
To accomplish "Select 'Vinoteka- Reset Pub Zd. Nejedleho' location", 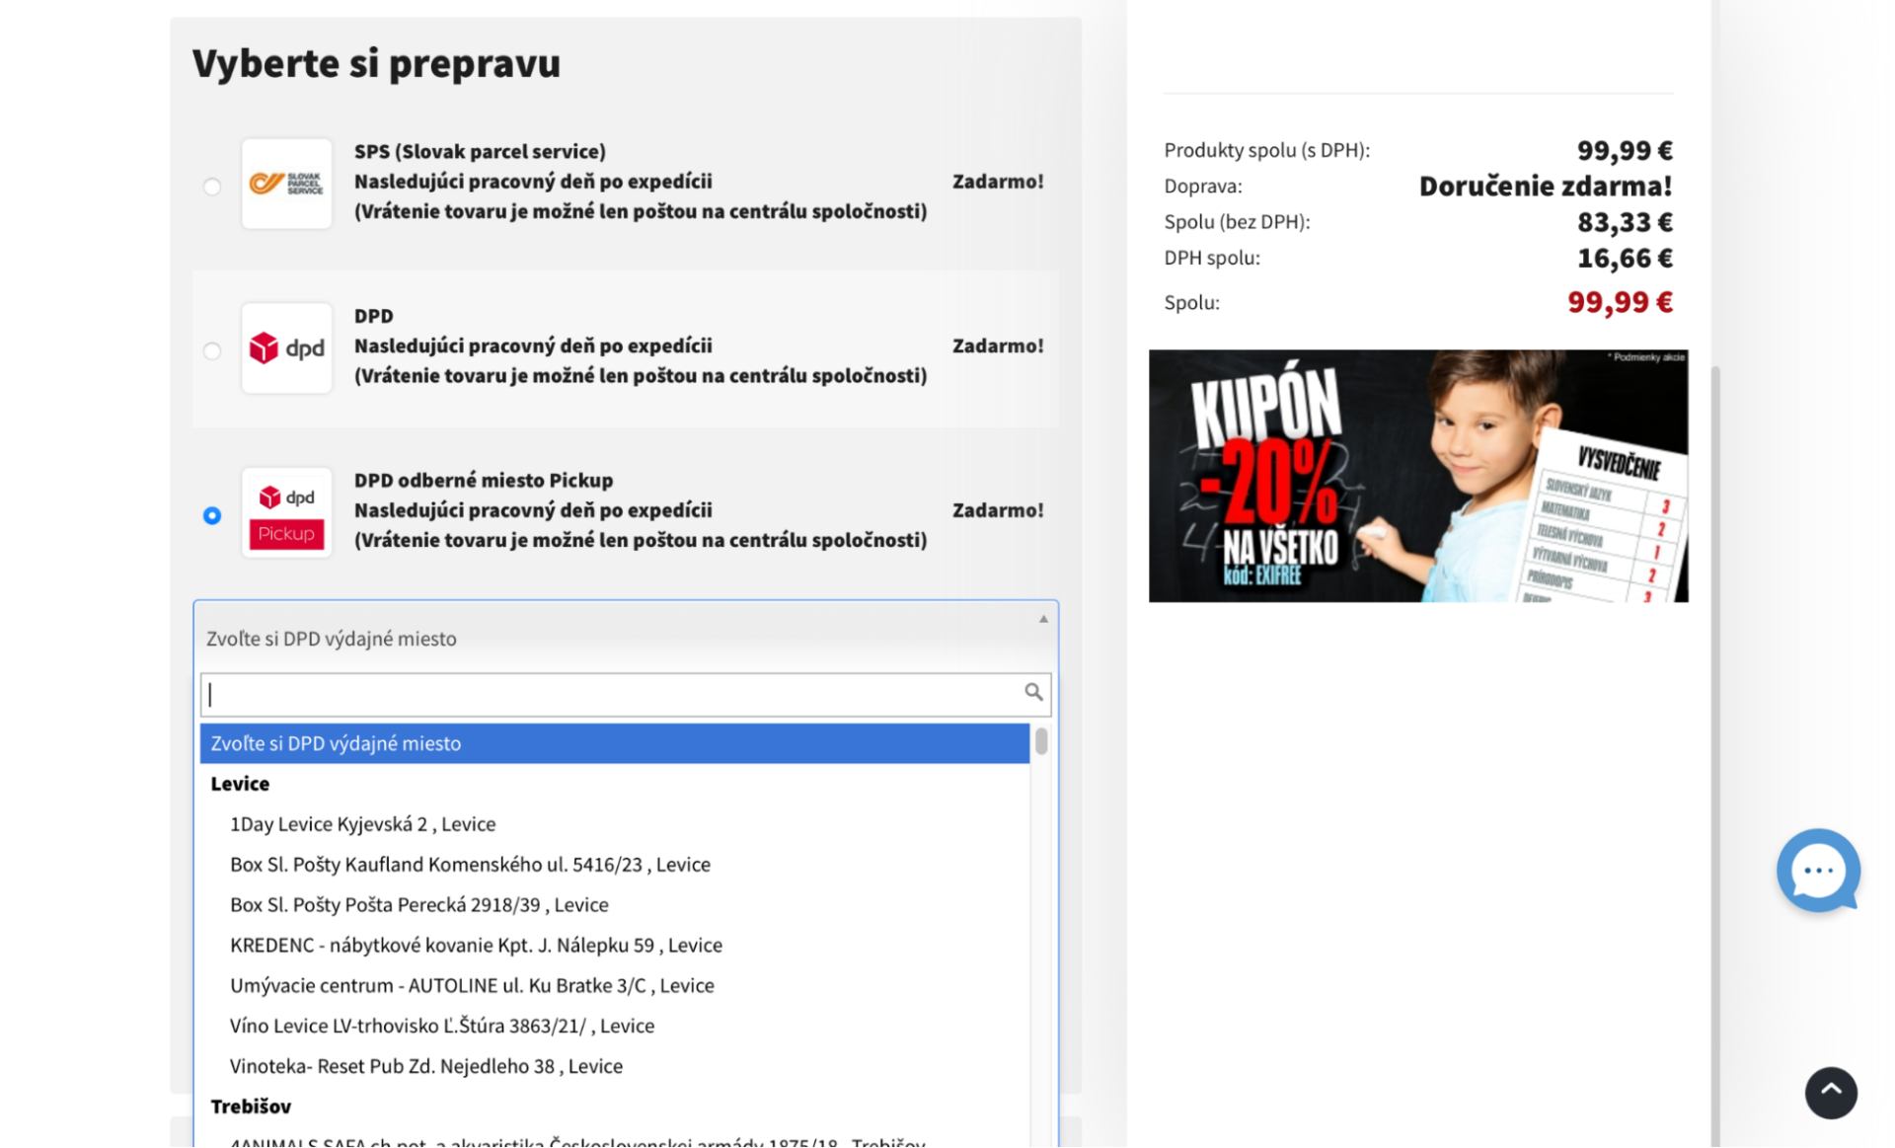I will click(426, 1065).
